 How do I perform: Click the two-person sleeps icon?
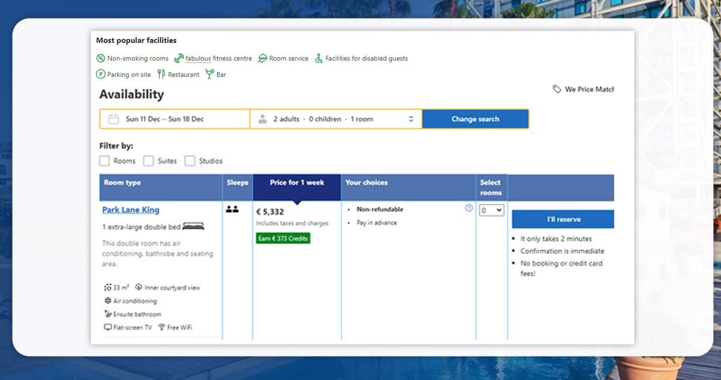(232, 210)
